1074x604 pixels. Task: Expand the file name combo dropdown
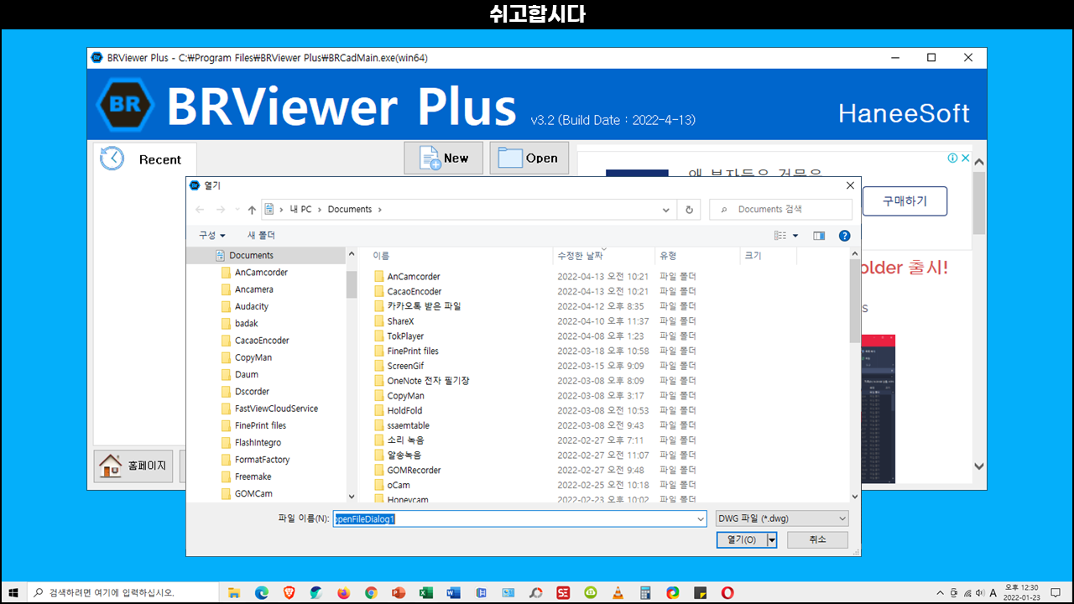(701, 519)
